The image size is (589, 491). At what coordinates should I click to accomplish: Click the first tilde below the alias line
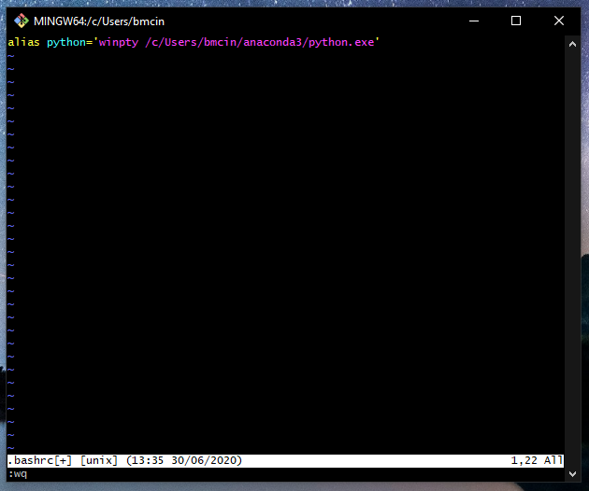(x=11, y=56)
